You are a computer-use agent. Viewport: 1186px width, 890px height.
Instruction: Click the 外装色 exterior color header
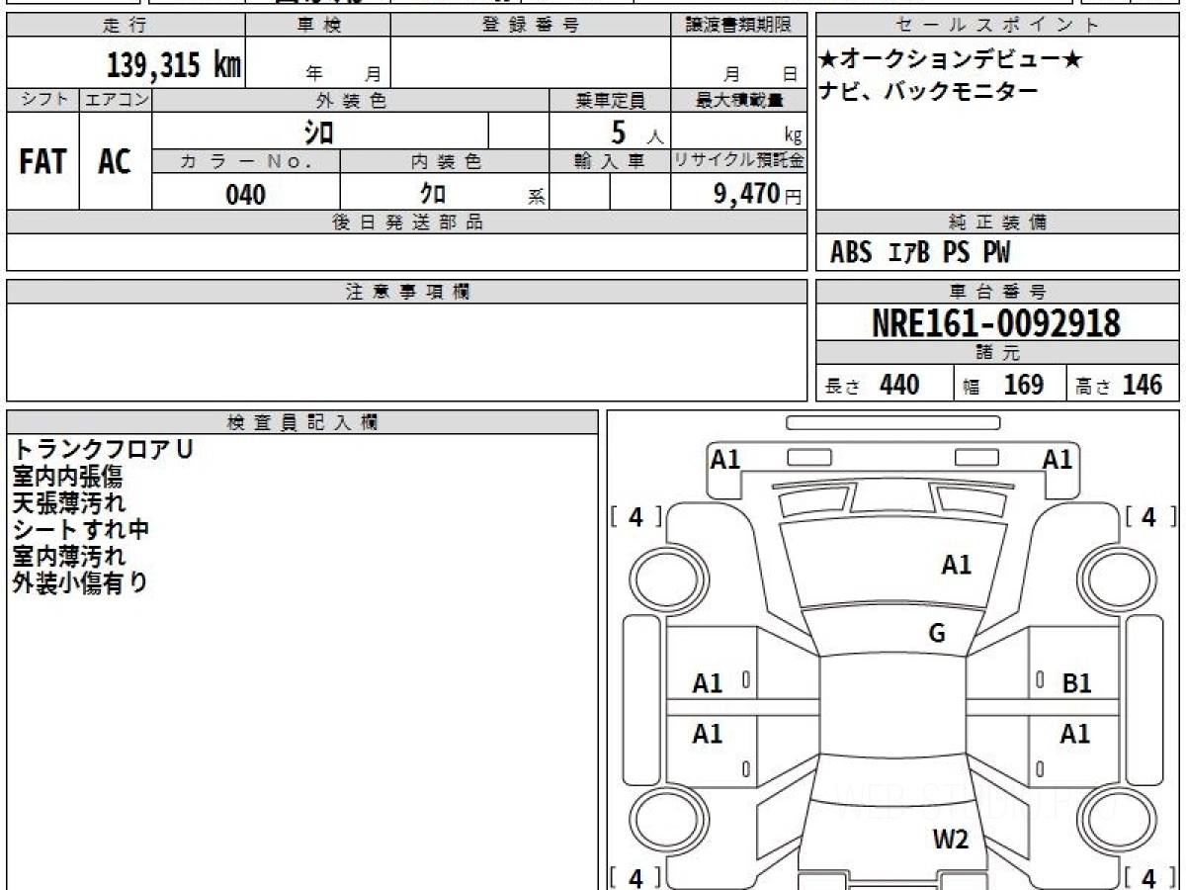351,100
